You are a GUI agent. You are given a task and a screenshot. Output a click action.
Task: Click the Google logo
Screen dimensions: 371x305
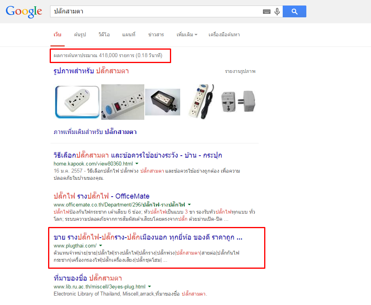(24, 11)
